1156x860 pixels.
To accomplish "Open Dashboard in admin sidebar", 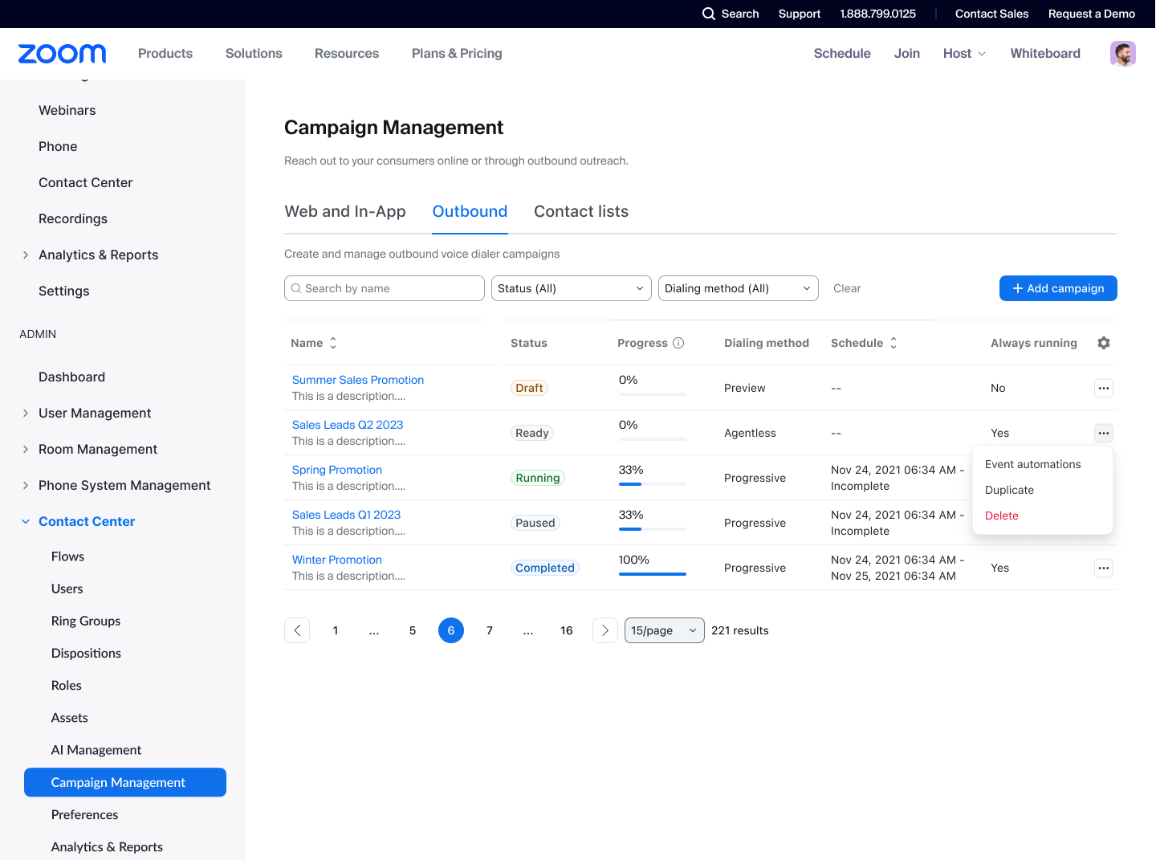I will pyautogui.click(x=71, y=377).
